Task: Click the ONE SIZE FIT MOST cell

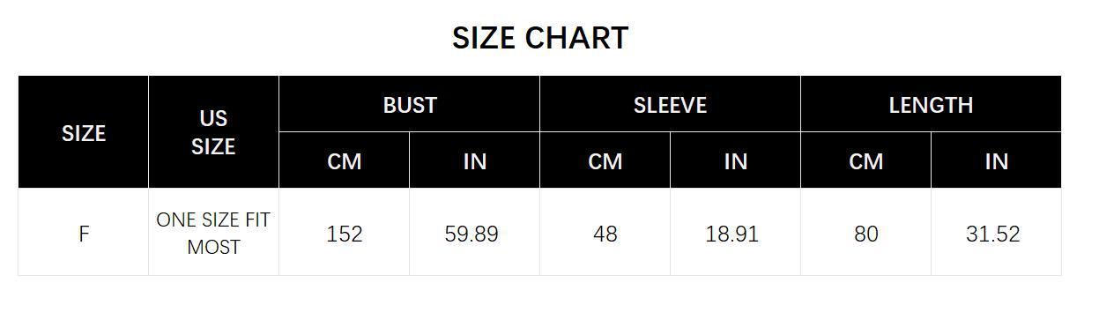Action: pyautogui.click(x=213, y=233)
